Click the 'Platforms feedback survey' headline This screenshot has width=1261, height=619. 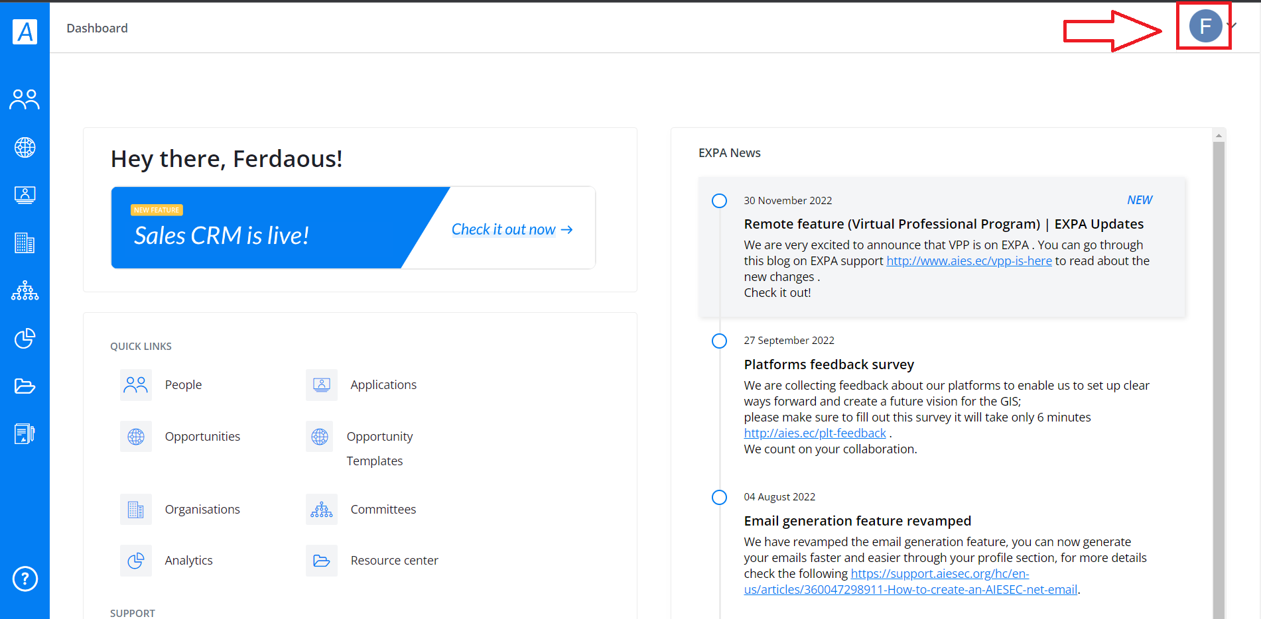829,365
